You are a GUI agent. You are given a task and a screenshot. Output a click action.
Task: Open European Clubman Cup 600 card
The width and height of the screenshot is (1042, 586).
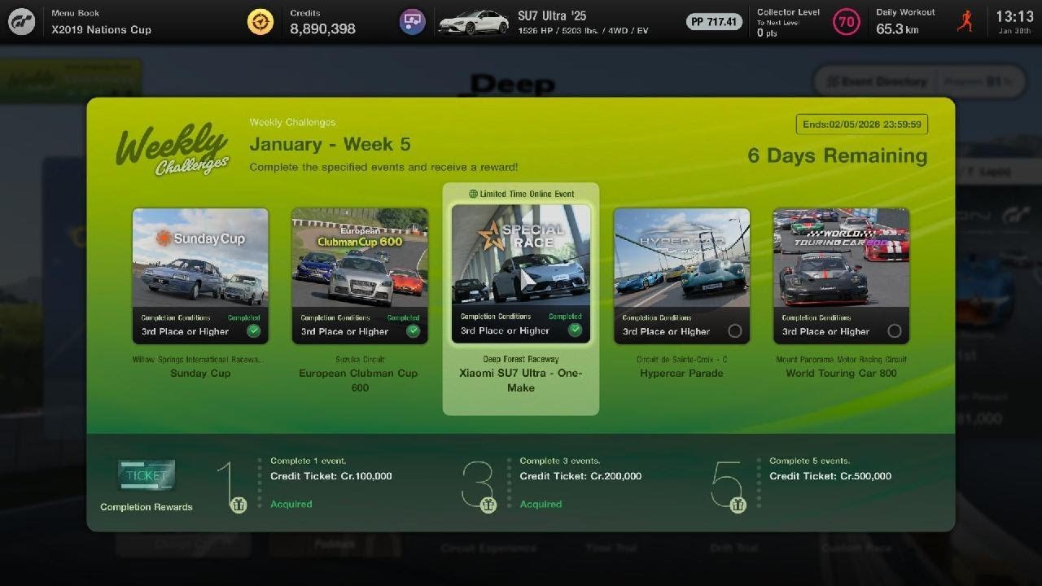tap(360, 276)
